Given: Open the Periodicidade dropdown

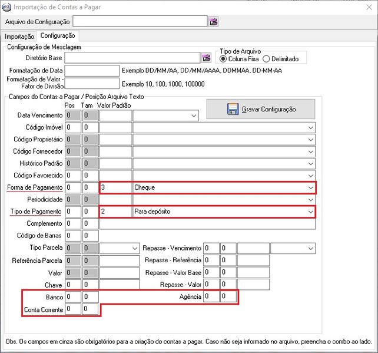Looking at the screenshot, I should click(x=310, y=199).
